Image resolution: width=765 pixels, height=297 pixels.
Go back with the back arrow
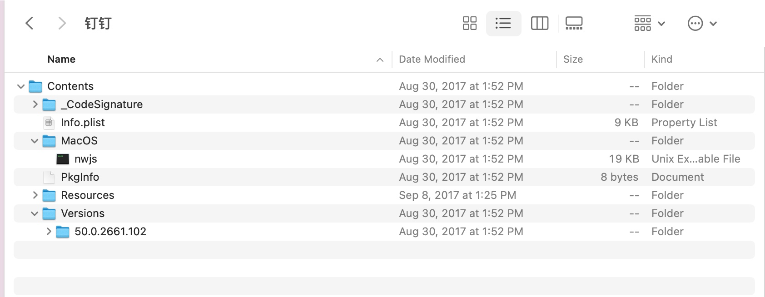(30, 23)
